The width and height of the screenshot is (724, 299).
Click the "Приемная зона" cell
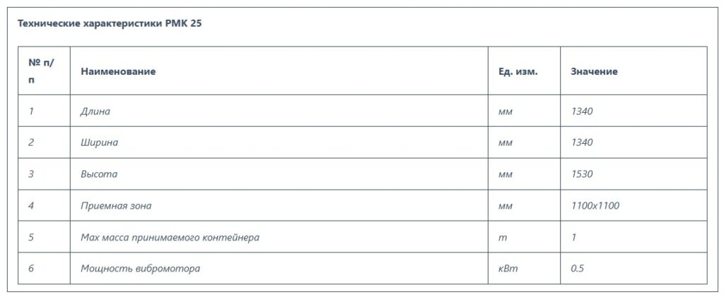(x=116, y=206)
